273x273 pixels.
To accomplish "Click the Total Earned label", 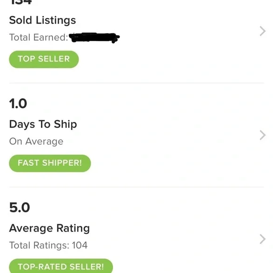I will 39,37.
